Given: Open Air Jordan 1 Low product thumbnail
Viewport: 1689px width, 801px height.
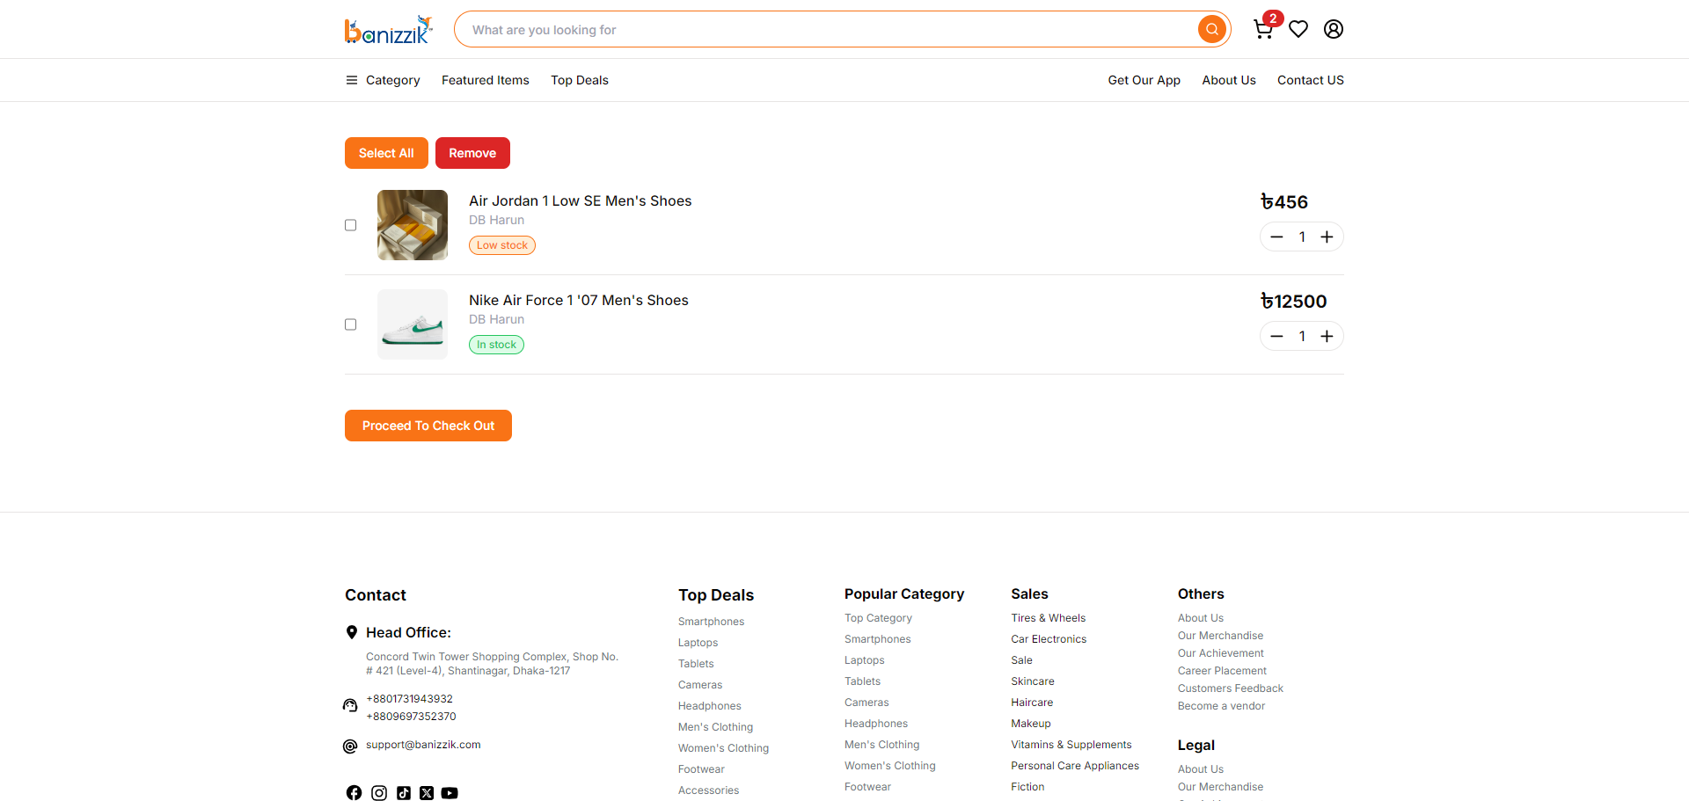Looking at the screenshot, I should [413, 225].
